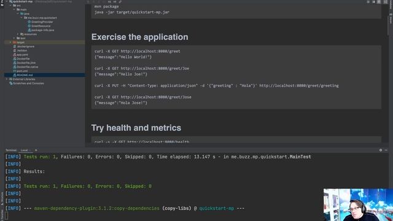This screenshot has width=393, height=221.
Task: Open the app.yaml file
Action: point(22,55)
